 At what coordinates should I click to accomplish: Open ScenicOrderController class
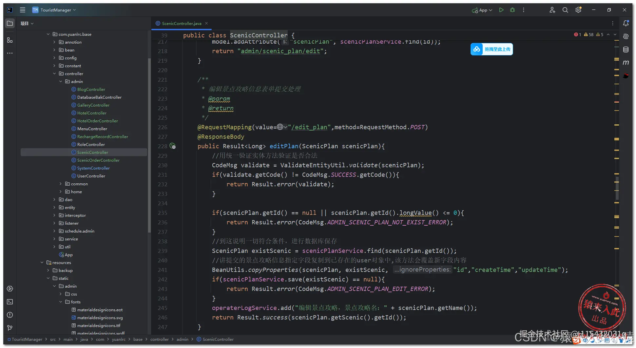point(98,160)
